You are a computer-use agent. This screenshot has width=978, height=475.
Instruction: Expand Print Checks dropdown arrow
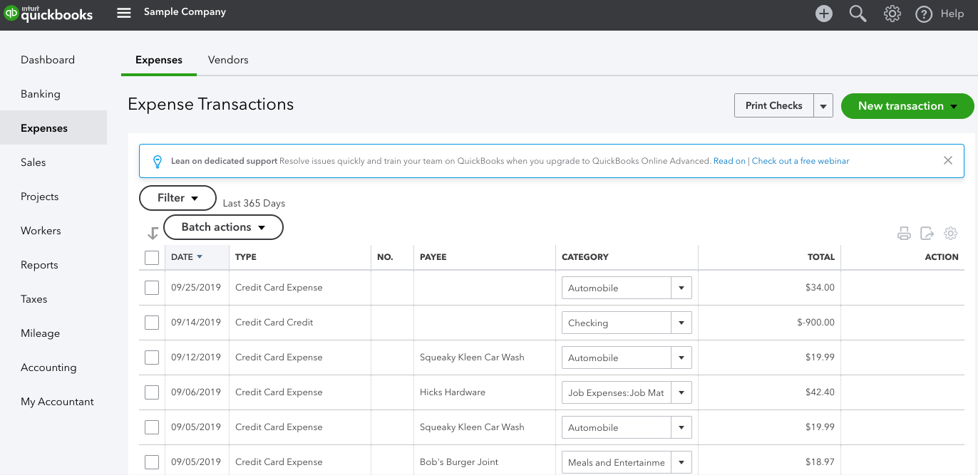[823, 105]
